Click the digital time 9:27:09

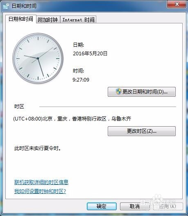point(81,80)
